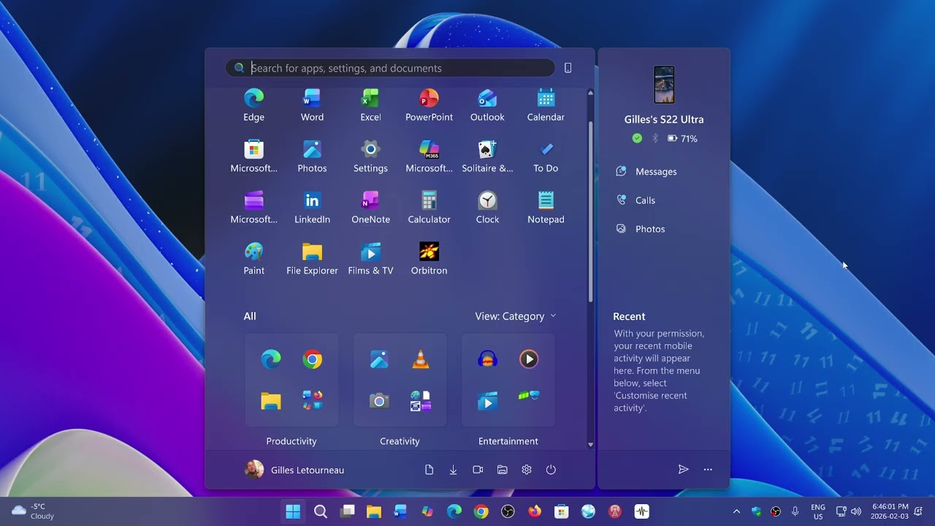Screen dimensions: 935x526
Task: Open Excel from pinned apps
Action: [370, 106]
